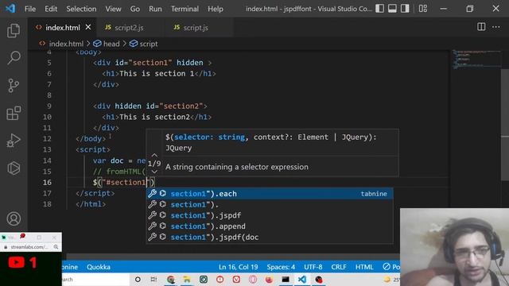This screenshot has height=286, width=509.
Task: Open Visual Studio Code taskbar icon
Action: tap(302, 279)
